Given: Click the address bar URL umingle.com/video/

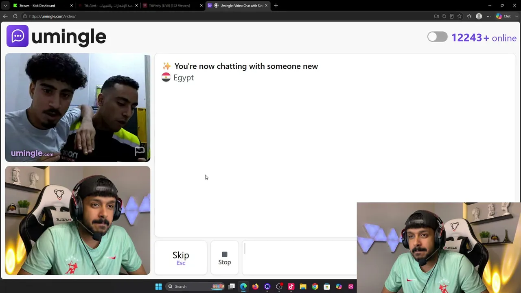Looking at the screenshot, I should 52,16.
